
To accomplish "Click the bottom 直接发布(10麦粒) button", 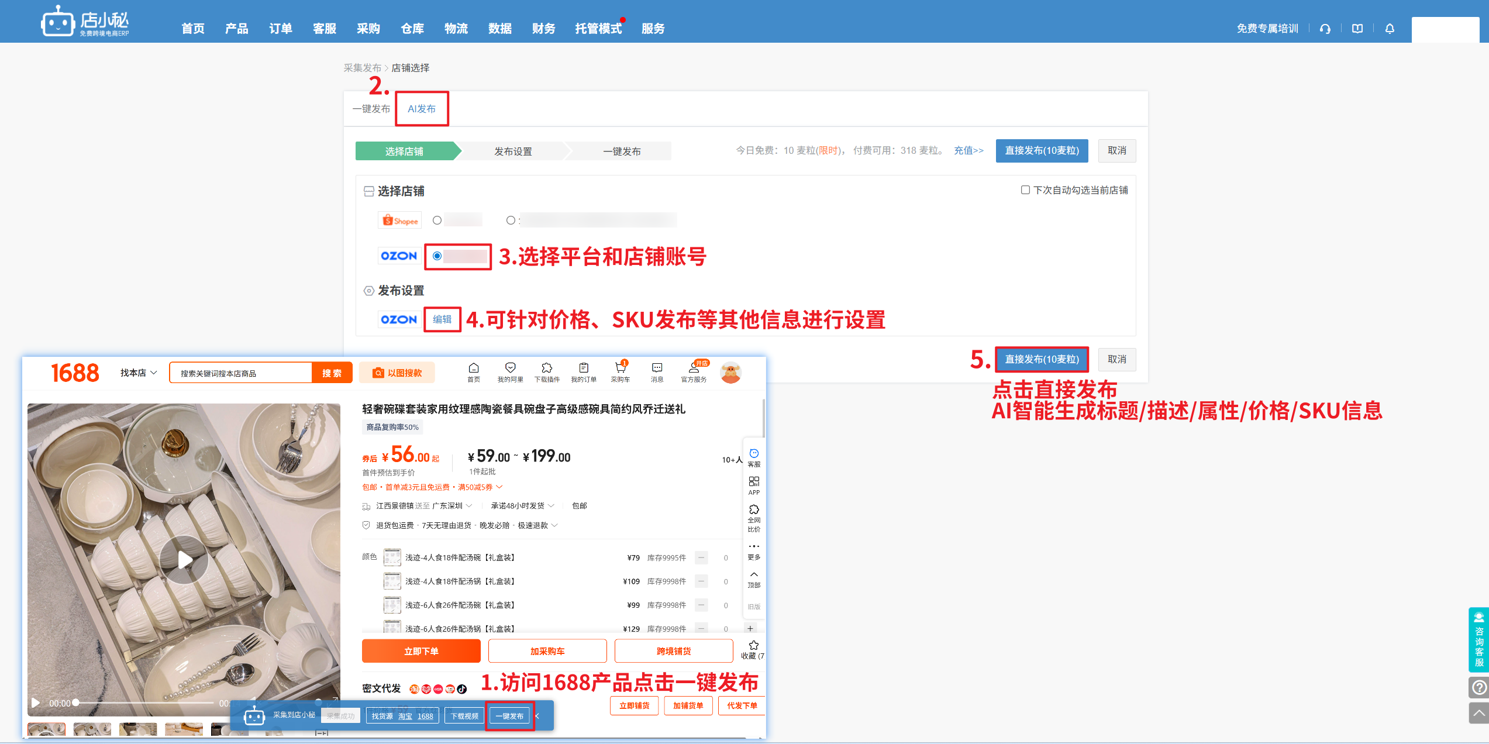I will pyautogui.click(x=1042, y=359).
